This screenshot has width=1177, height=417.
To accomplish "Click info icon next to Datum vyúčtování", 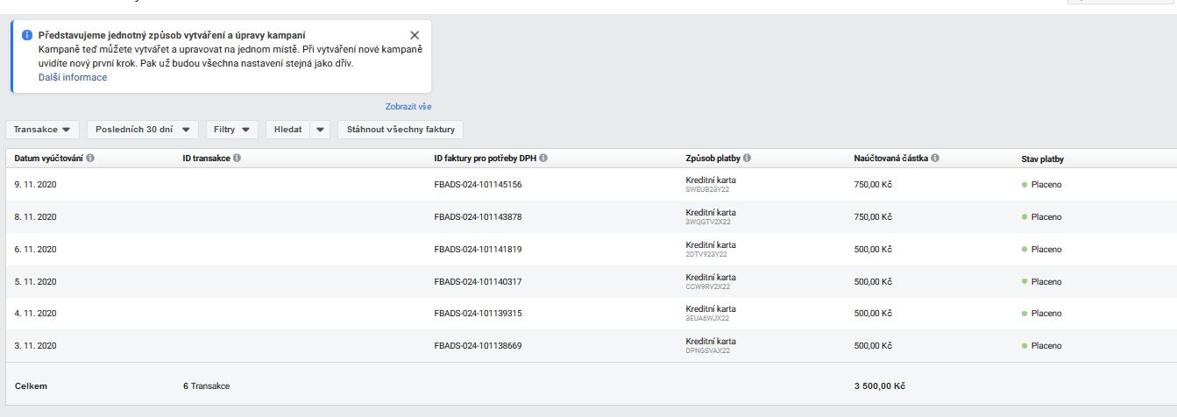I will coord(90,159).
